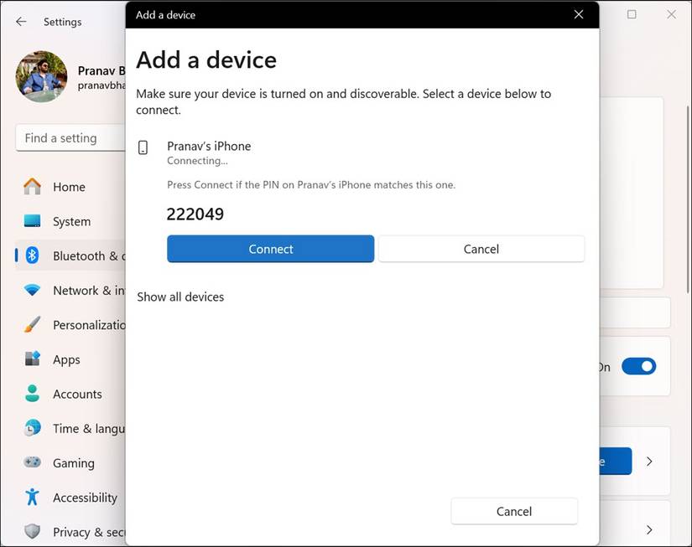The width and height of the screenshot is (692, 547).
Task: Open the profile picture in Settings
Action: pos(41,77)
